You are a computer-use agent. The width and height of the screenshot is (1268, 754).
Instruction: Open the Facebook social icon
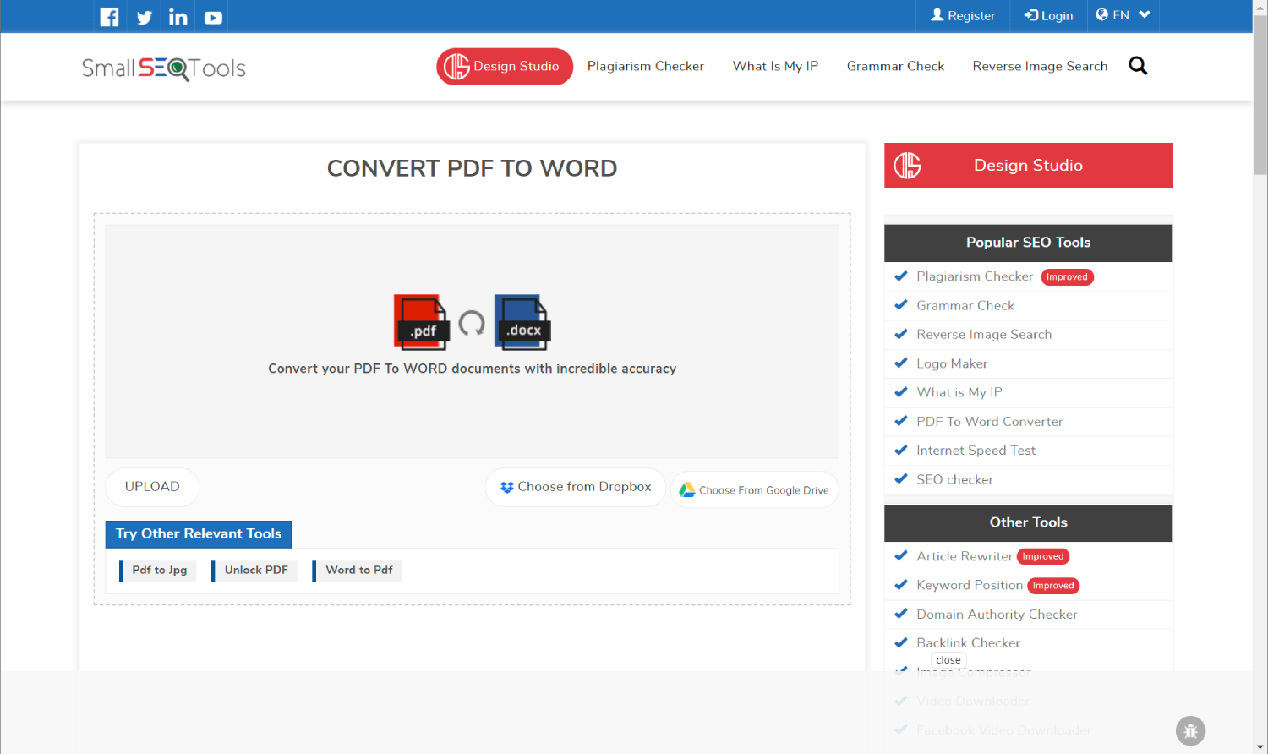(109, 17)
